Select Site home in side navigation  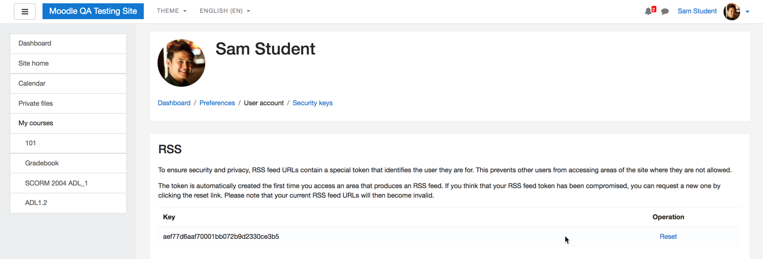coord(68,63)
